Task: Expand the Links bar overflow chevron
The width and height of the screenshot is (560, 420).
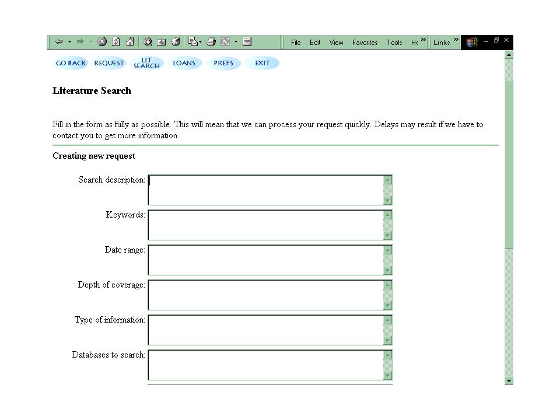Action: point(456,39)
